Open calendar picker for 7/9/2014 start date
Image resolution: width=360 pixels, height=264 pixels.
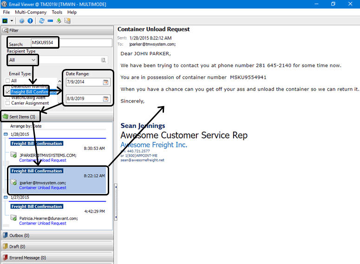(105, 82)
